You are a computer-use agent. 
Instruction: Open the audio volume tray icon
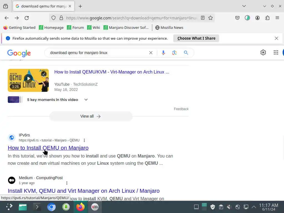point(229,207)
